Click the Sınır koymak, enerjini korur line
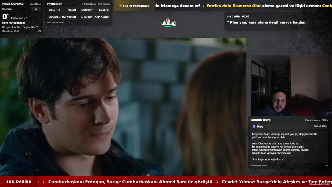332x187 pixels. (268, 159)
